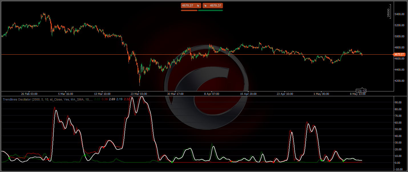Click the dark red oscillator value 0.38
The image size is (408, 172).
104,99
